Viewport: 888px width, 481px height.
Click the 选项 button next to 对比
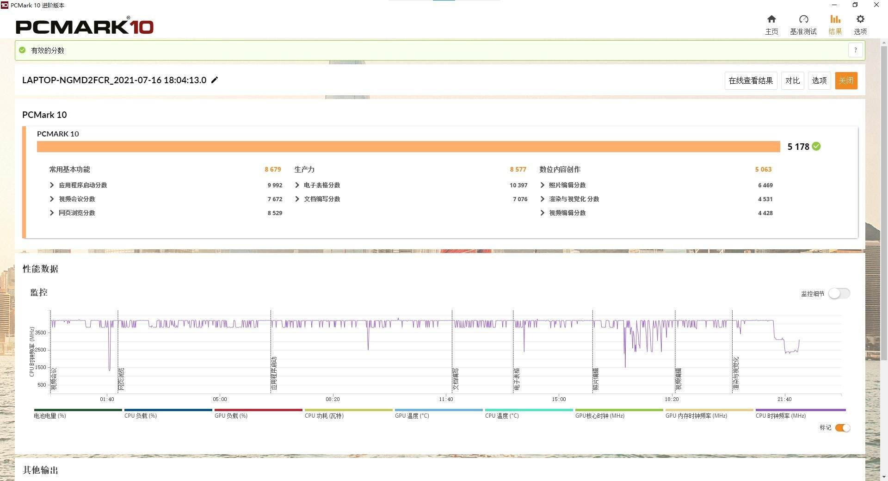[820, 80]
